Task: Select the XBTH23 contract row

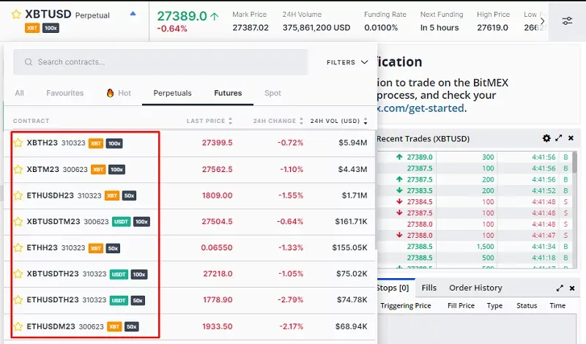Action: 189,143
